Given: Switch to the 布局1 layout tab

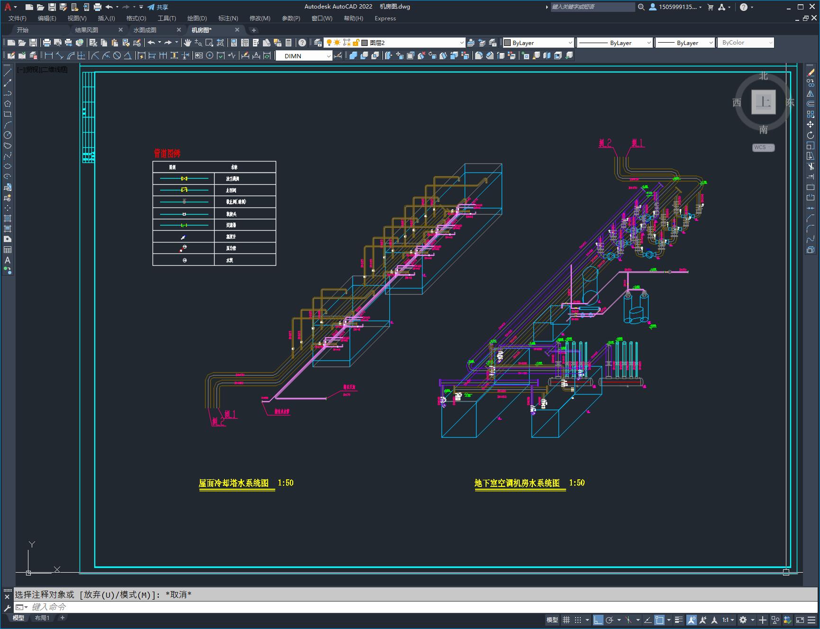Looking at the screenshot, I should (42, 618).
